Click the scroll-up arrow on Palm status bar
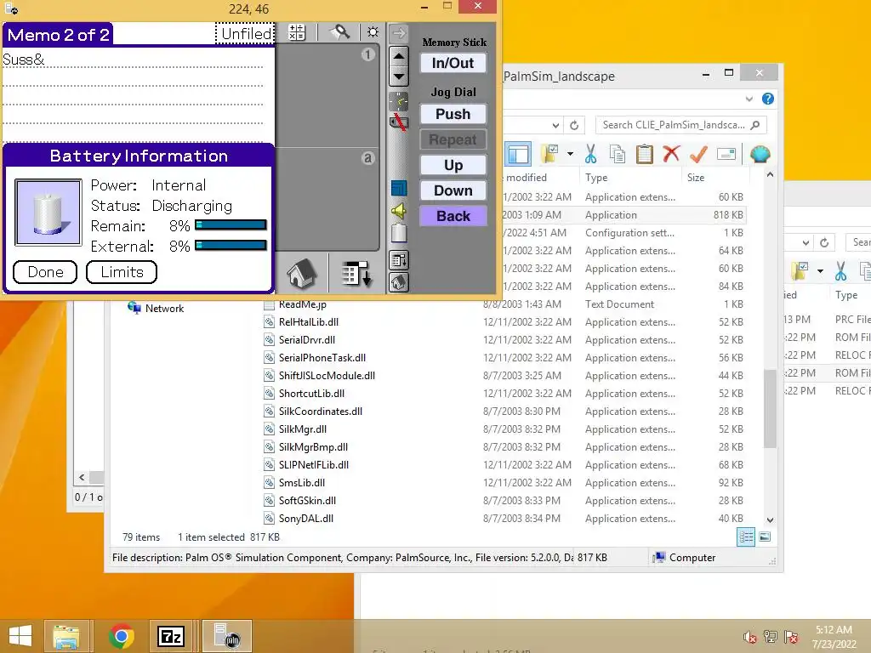 coord(399,56)
